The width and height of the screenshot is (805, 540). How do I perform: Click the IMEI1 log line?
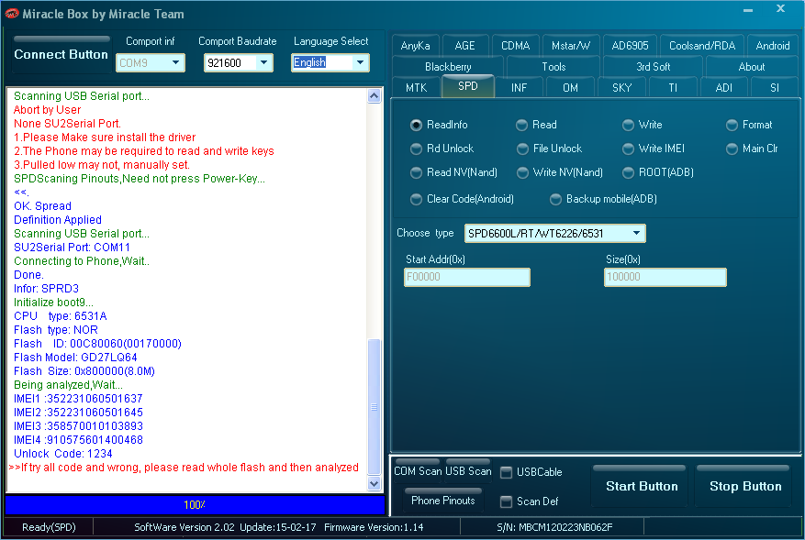pyautogui.click(x=78, y=399)
